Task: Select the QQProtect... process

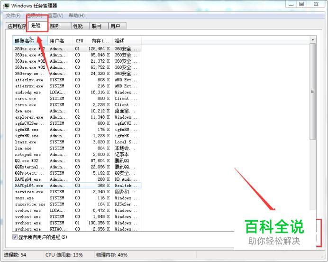Action: 77,173
